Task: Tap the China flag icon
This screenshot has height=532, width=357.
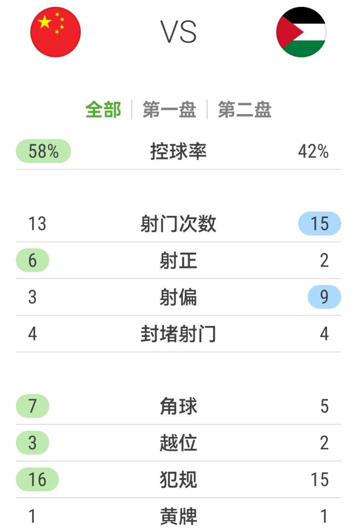Action: pyautogui.click(x=56, y=32)
